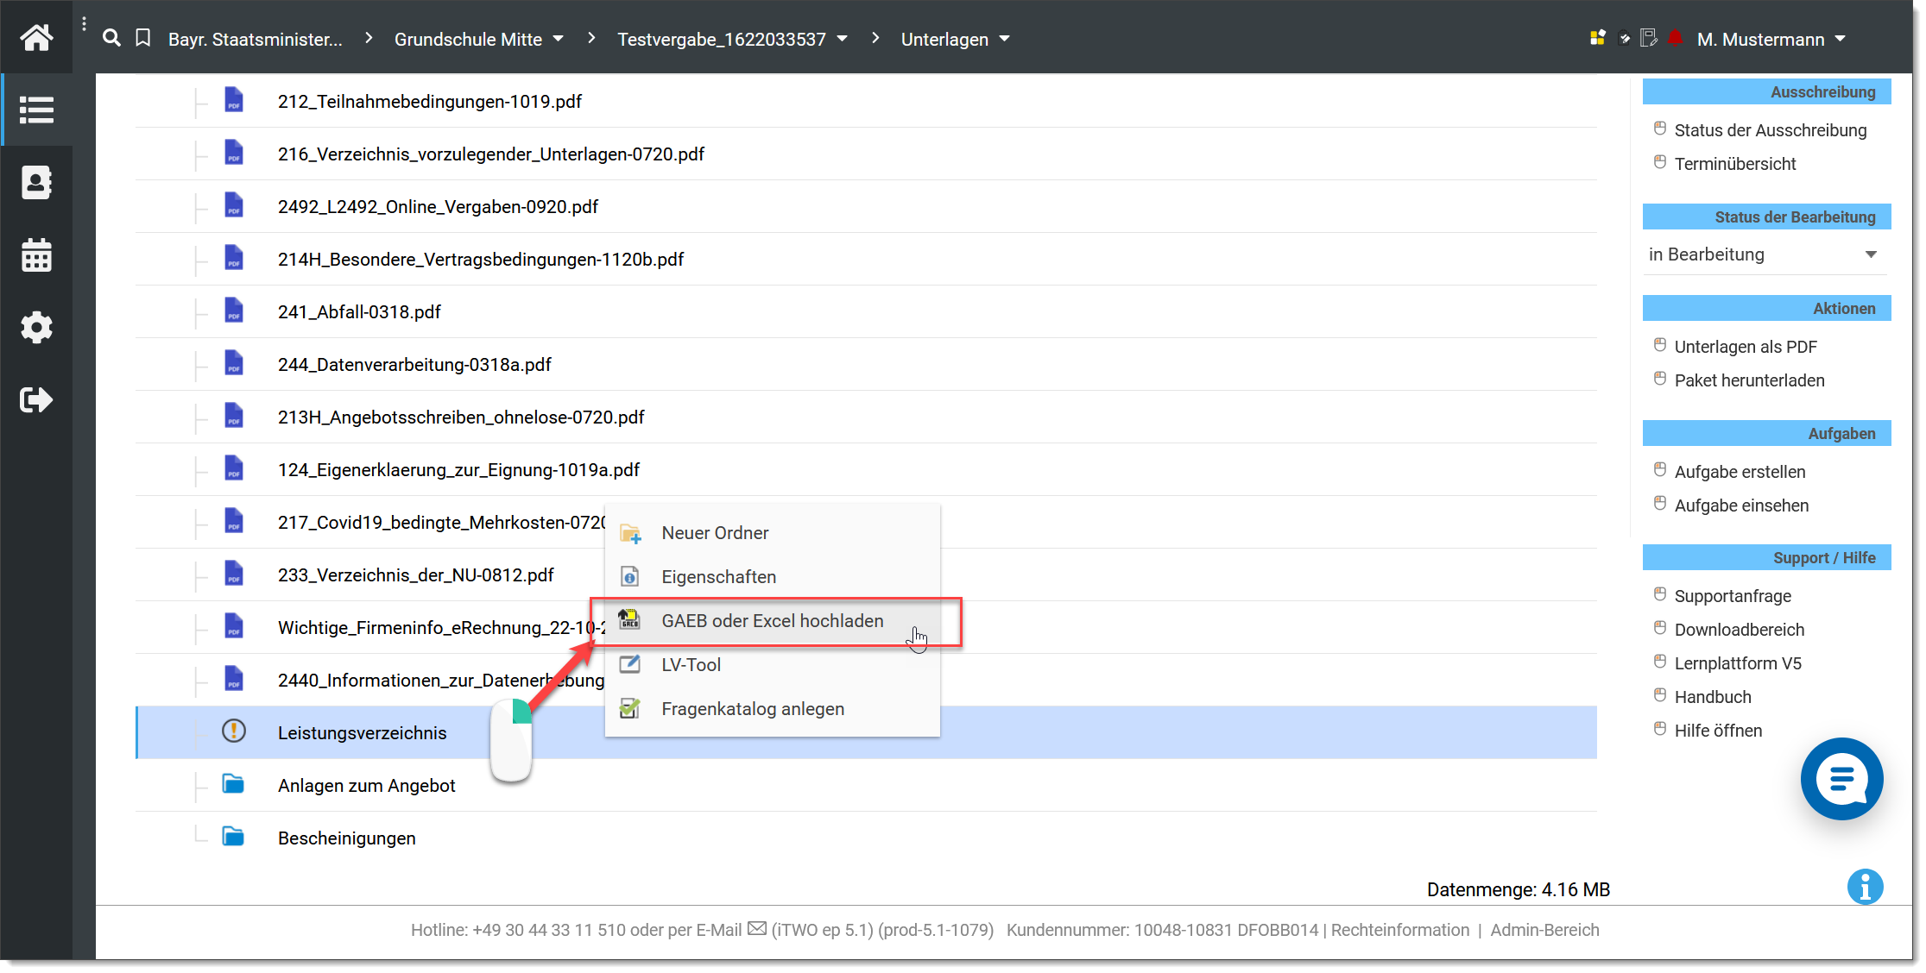Click the red notification bell icon
The width and height of the screenshot is (1926, 973).
click(1676, 38)
